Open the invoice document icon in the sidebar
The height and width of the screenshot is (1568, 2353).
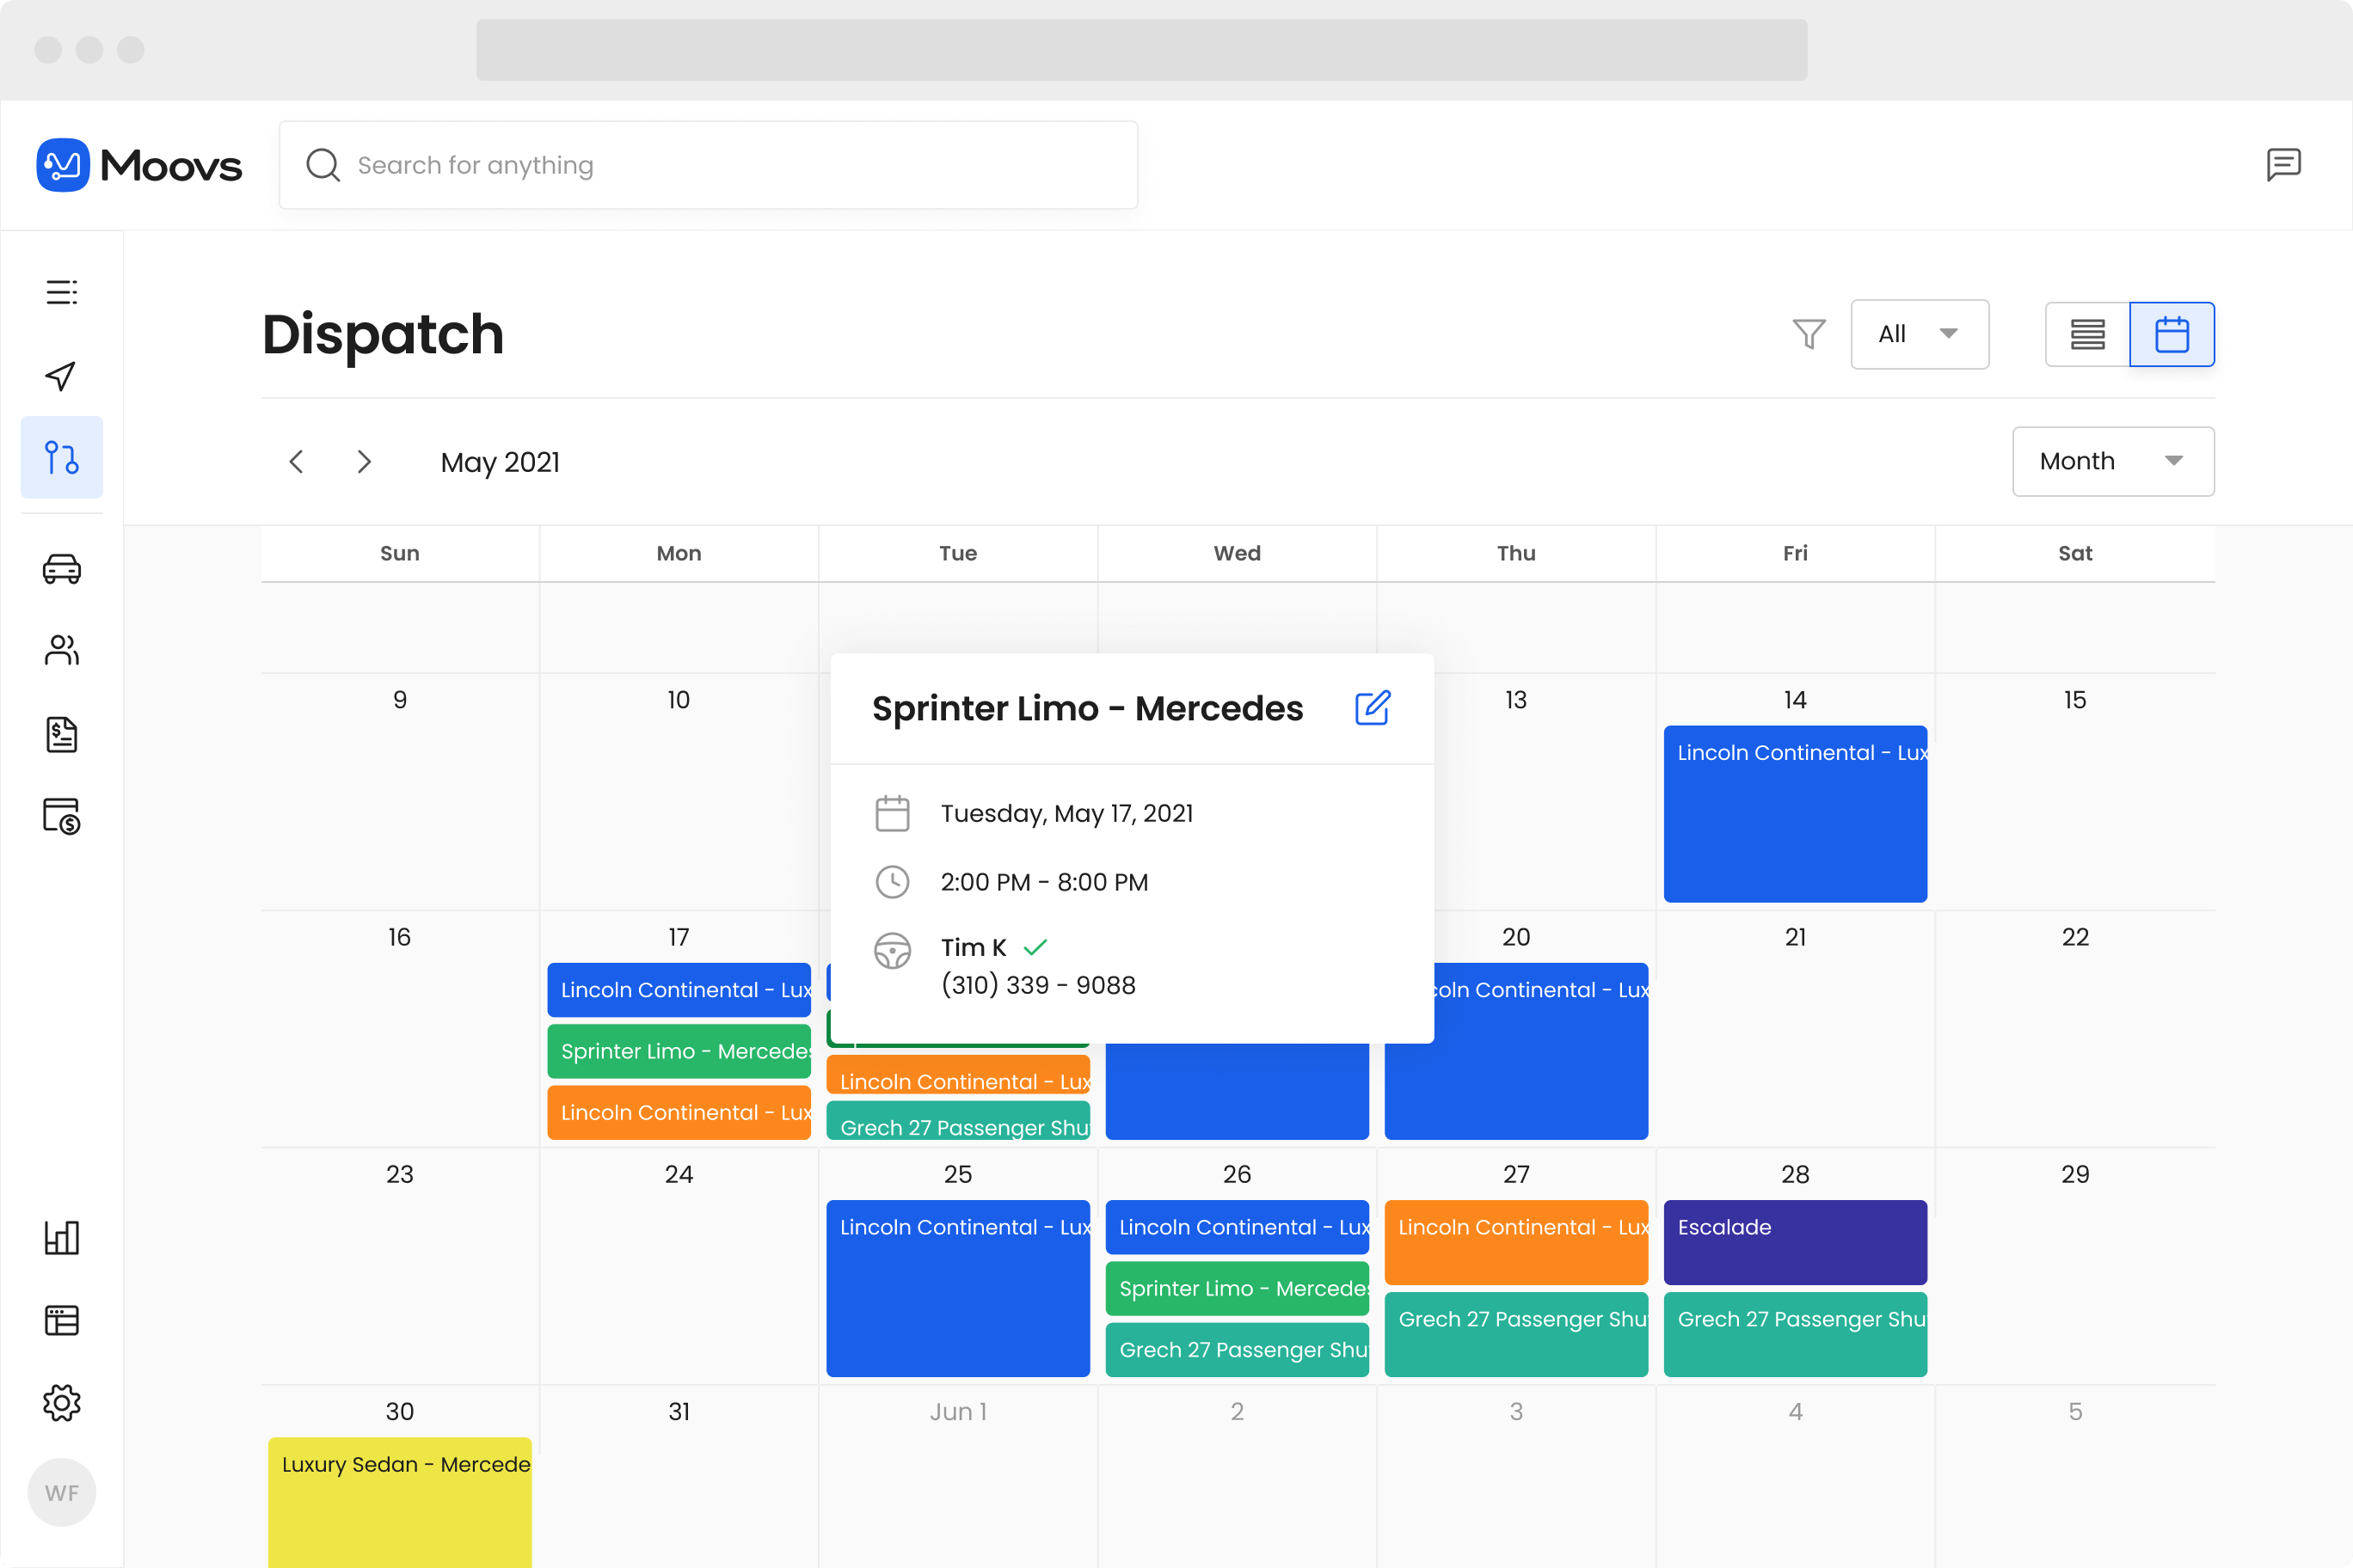coord(61,734)
